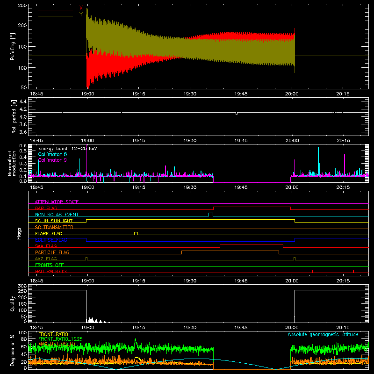Select the red X legend line sample
The image size is (374, 374).
pyautogui.click(x=56, y=10)
